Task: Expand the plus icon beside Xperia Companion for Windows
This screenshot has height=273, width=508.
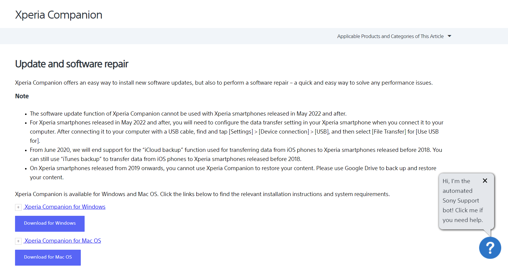Action: click(18, 207)
